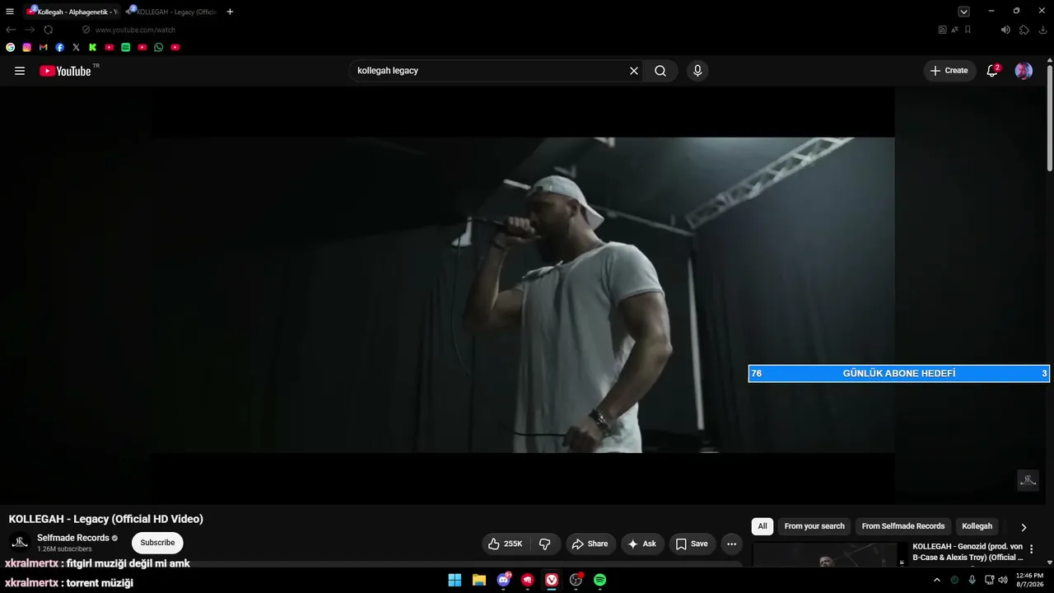Click the Selfmade Records watermark on video
This screenshot has height=593, width=1054.
click(x=1028, y=480)
